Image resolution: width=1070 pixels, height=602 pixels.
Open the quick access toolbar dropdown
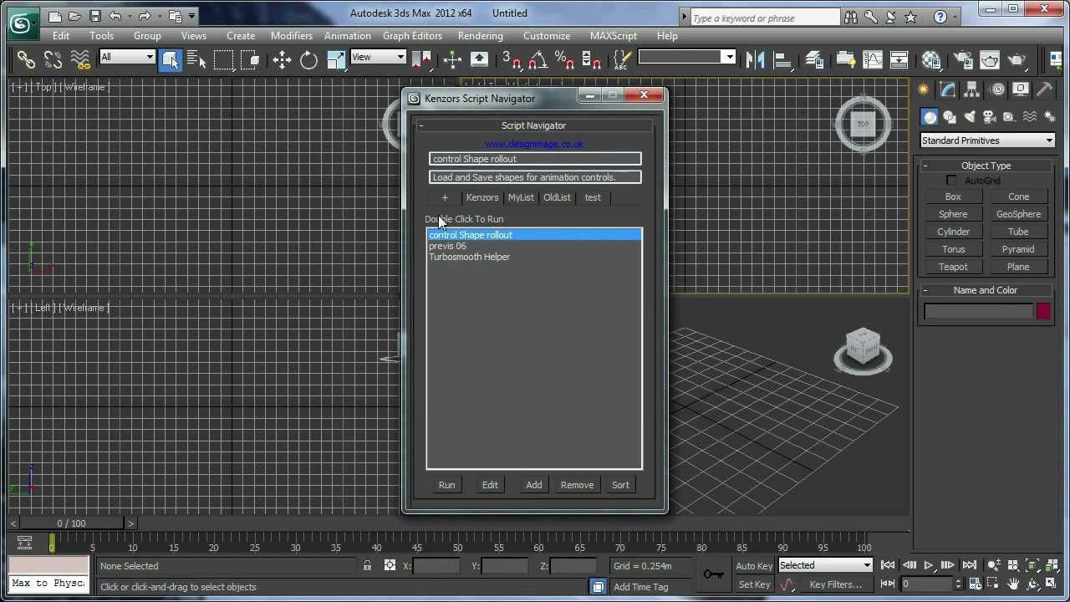coord(191,16)
